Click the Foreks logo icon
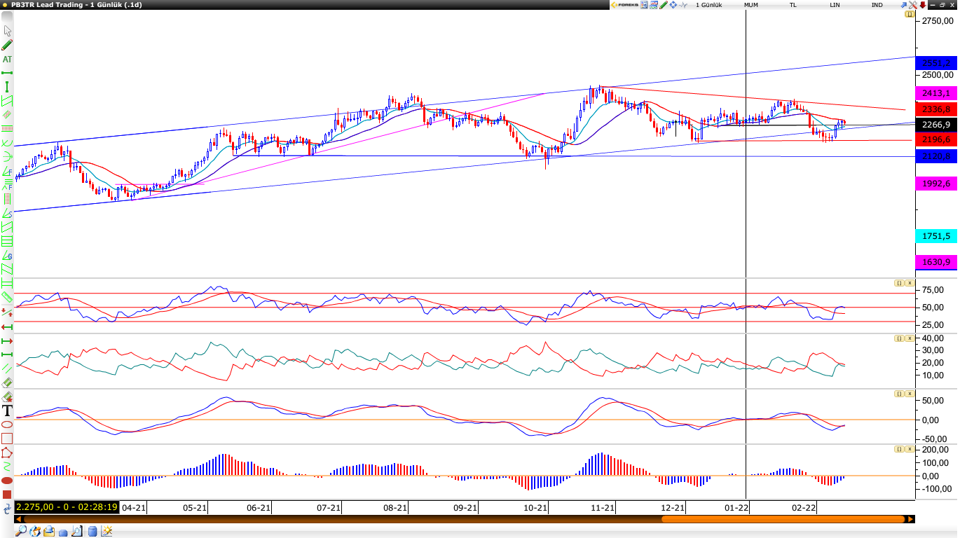Viewport: 967px width, 538px height. coord(624,5)
